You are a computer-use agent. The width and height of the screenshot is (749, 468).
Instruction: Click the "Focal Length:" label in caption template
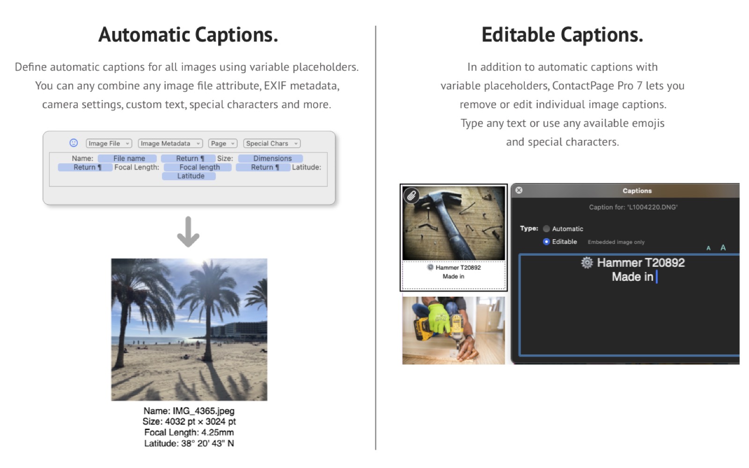[x=137, y=167]
